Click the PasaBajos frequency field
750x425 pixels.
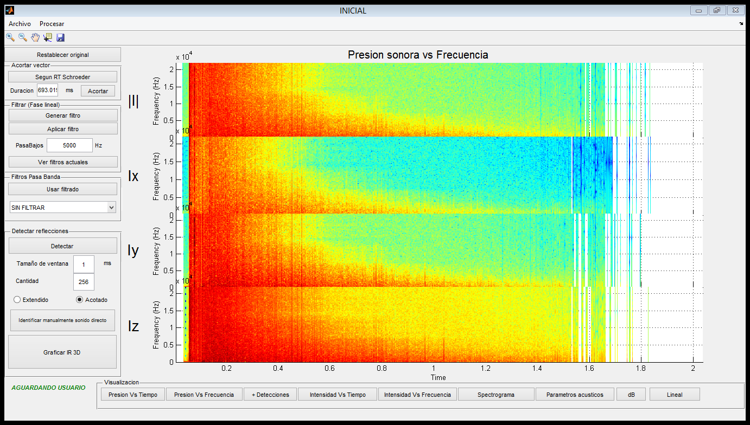pyautogui.click(x=69, y=145)
